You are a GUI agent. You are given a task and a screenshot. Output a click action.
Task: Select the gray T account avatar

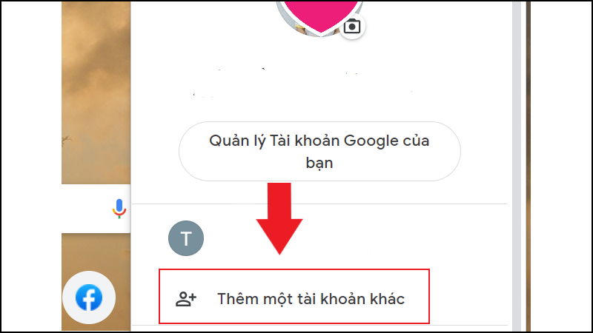186,238
